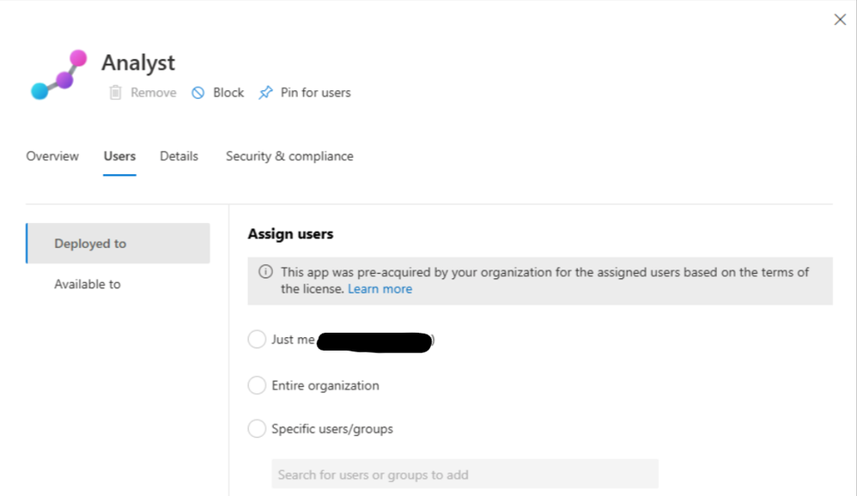Image resolution: width=857 pixels, height=496 pixels.
Task: Select the Specific users/groups radio button
Action: 257,429
